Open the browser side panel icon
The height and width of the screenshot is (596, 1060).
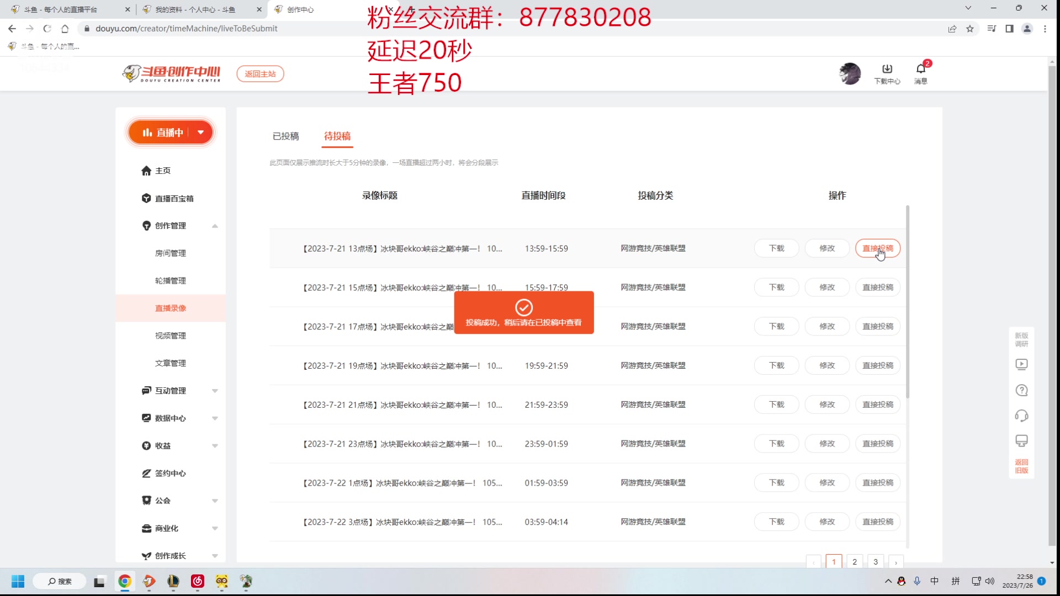click(1009, 29)
